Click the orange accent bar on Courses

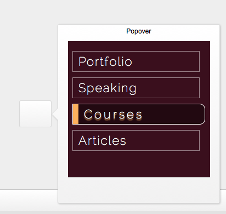(x=76, y=114)
